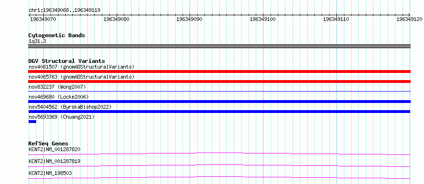424x184 pixels.
Task: Select the magenta line under KCNT2|NM_001287819
Action: click(219, 165)
